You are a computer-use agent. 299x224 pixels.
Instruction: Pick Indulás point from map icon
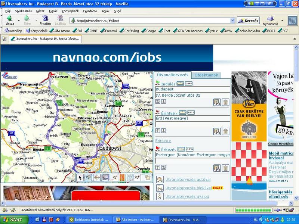tap(180, 83)
